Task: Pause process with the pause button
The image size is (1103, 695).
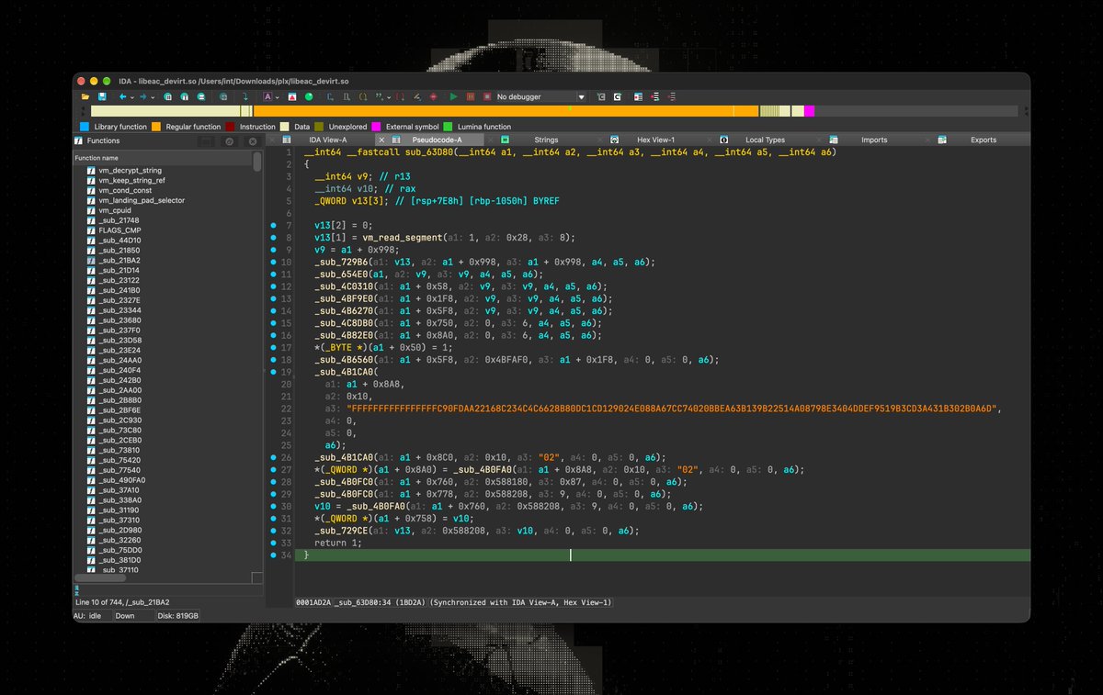Action: pyautogui.click(x=471, y=96)
